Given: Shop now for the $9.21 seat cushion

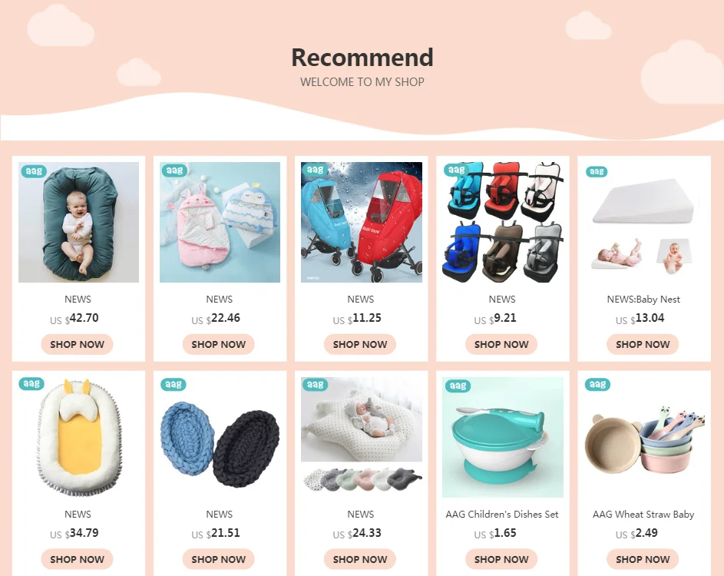Looking at the screenshot, I should pos(501,344).
